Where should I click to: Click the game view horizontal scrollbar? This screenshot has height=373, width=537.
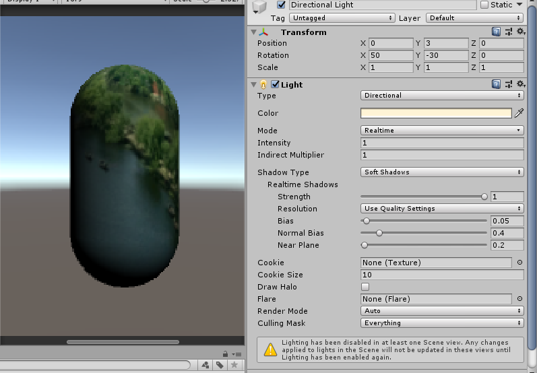tap(123, 342)
